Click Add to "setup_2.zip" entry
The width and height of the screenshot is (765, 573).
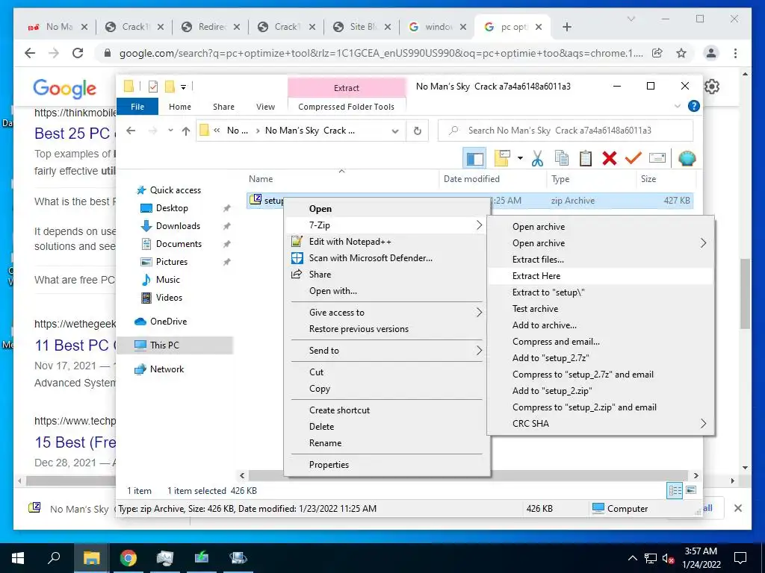coord(600,391)
